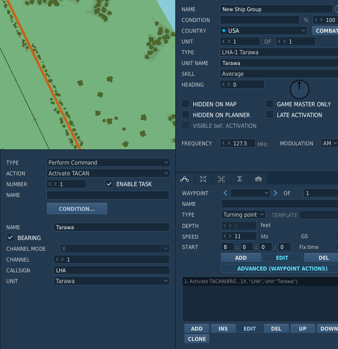This screenshot has height=349, width=338.
Task: Click ADVANCED (WAYPOINT ACTIONS) button
Action: [x=282, y=268]
